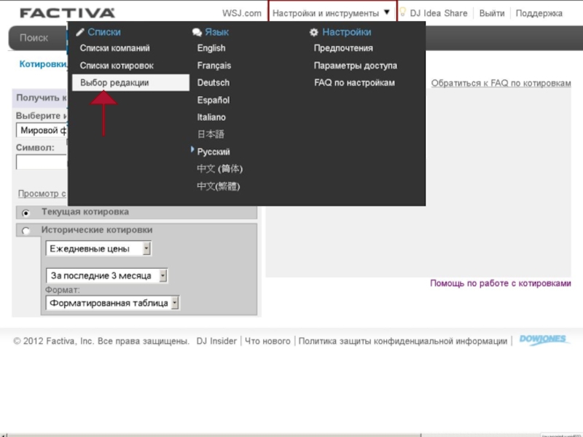Screen dimensions: 583x437
Task: Switch language to English
Action: (211, 48)
